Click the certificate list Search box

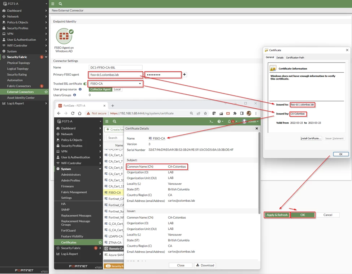[115, 138]
